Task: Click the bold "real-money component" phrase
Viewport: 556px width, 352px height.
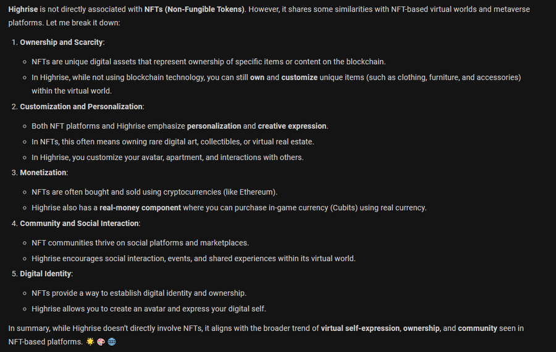Action: (140, 207)
